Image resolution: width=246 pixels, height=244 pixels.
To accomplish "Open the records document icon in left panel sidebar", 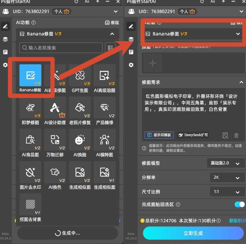I will 5,52.
